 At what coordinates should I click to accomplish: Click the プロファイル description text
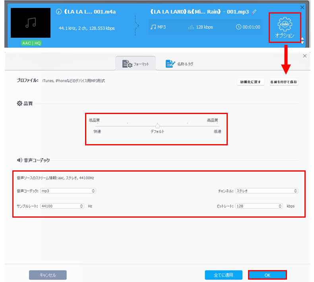coord(74,81)
